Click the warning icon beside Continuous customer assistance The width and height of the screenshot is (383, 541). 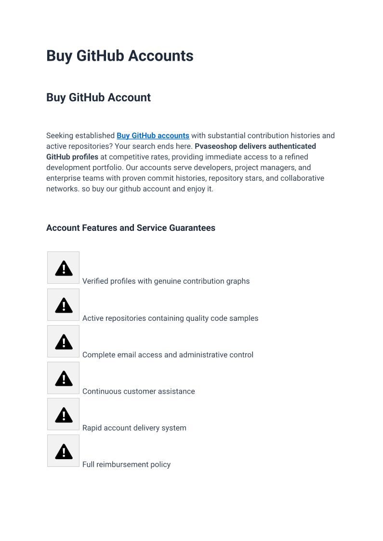(63, 378)
